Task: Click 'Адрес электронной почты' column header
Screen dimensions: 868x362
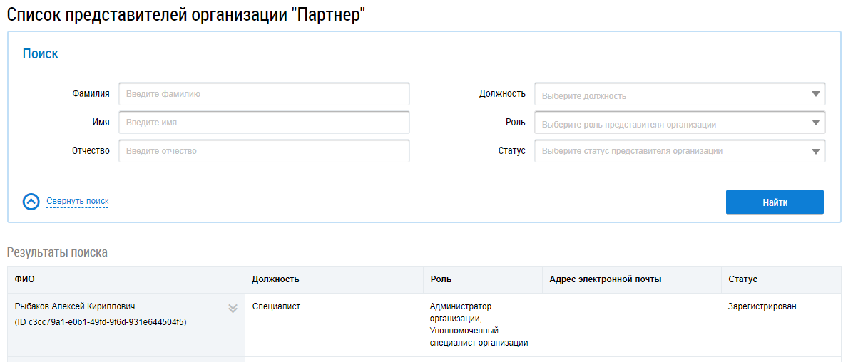Action: (606, 279)
